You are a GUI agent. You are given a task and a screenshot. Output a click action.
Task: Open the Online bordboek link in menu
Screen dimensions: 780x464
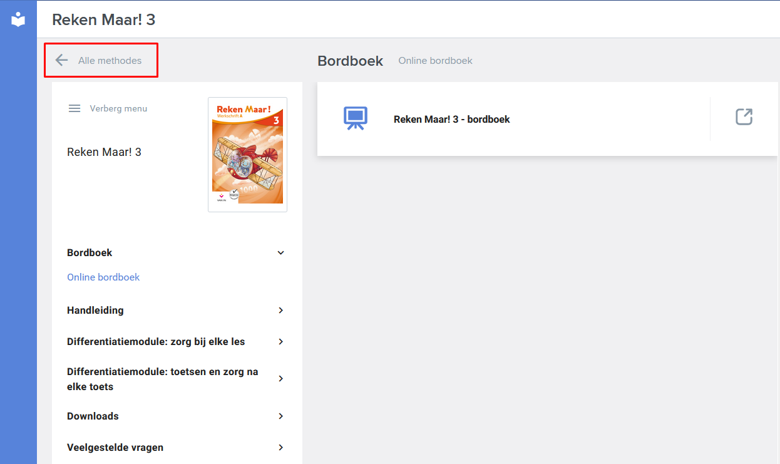click(103, 277)
